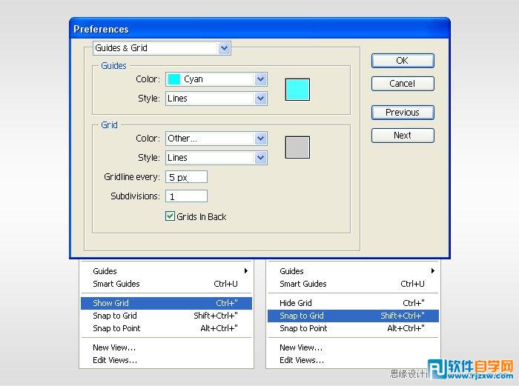This screenshot has width=519, height=386.
Task: Pick the gray Grid color swatch
Action: click(297, 147)
